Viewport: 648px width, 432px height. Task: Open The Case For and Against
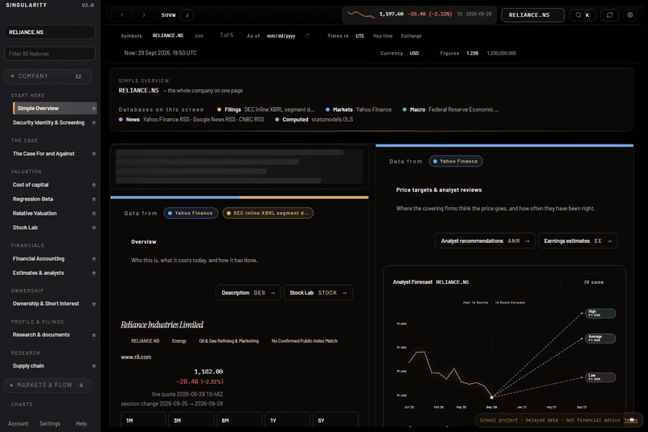[43, 154]
